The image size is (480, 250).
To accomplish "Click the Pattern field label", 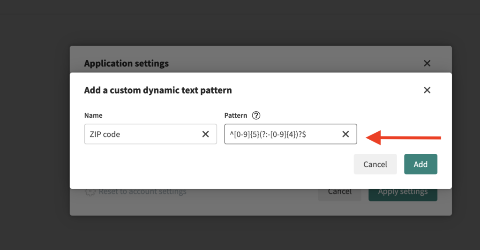I will (235, 115).
